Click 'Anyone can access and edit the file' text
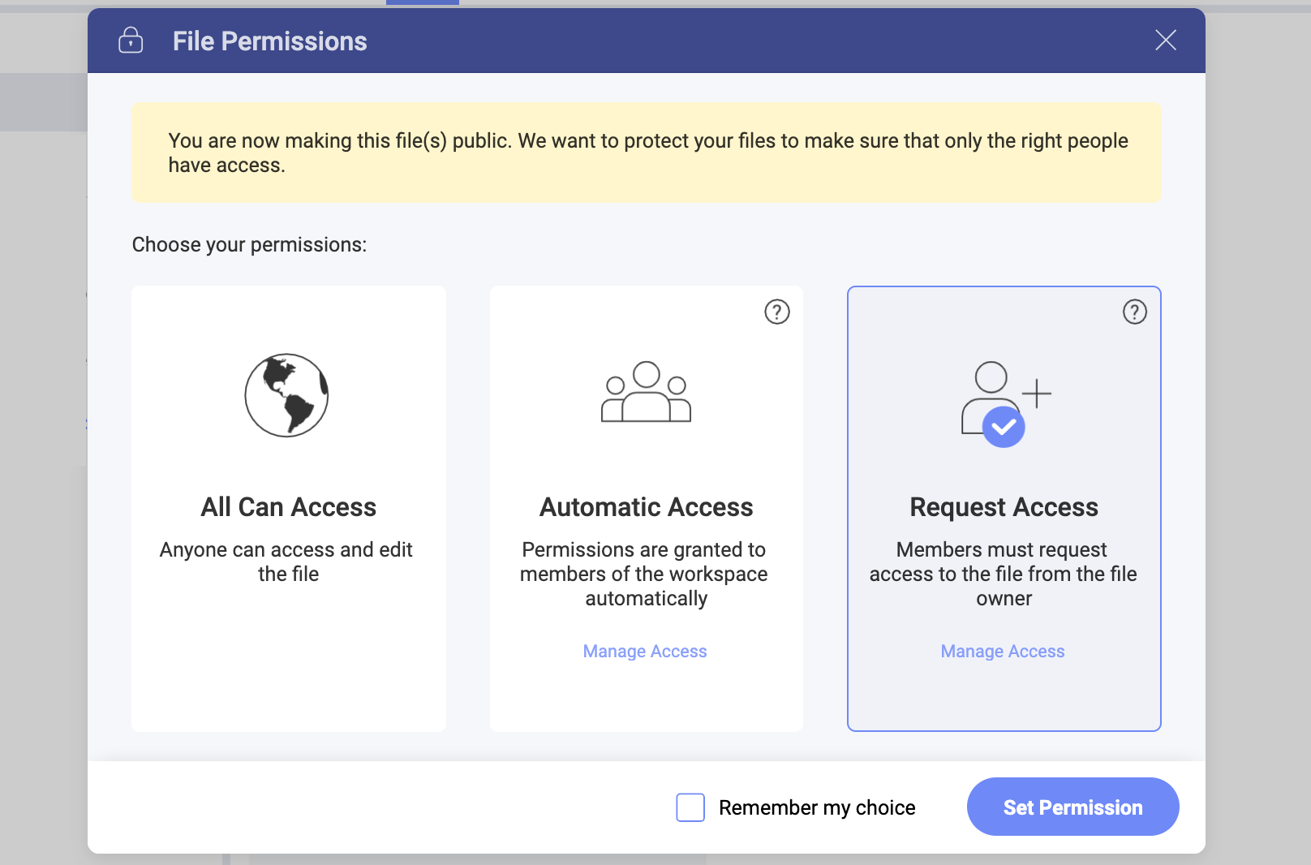 tap(286, 562)
